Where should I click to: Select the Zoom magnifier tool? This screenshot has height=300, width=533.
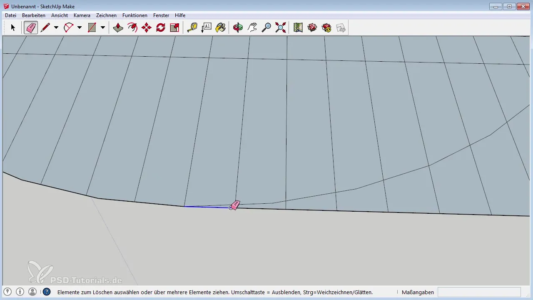pyautogui.click(x=266, y=27)
